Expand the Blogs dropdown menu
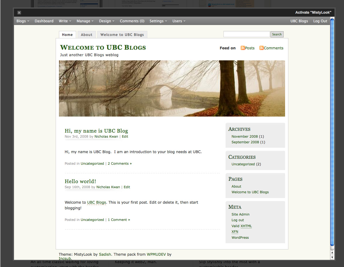Screen dimensions: 344x267 point(23,21)
